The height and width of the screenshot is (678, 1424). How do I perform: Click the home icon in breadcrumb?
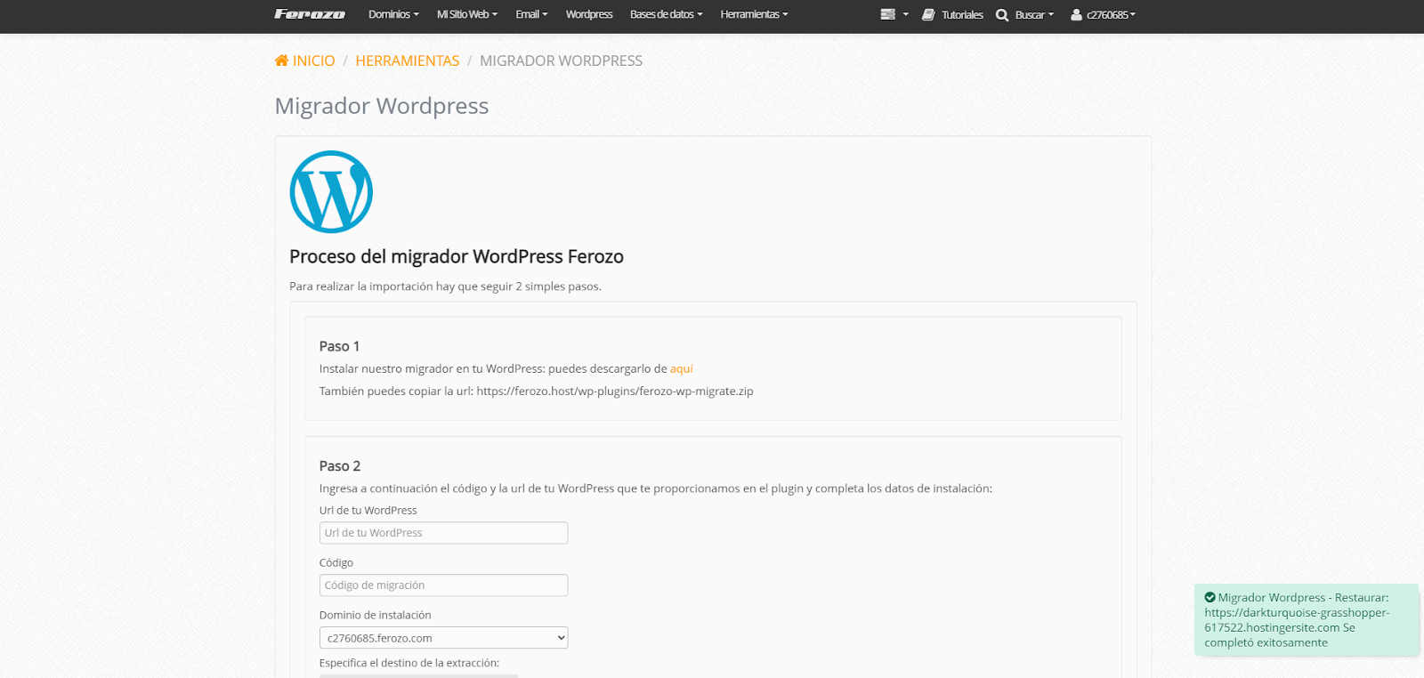pyautogui.click(x=281, y=61)
